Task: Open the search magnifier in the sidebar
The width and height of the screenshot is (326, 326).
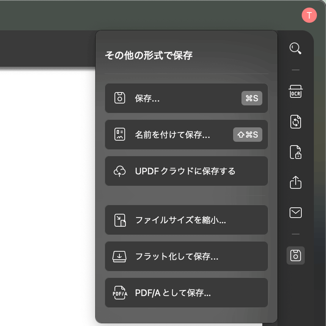Action: coord(295,49)
